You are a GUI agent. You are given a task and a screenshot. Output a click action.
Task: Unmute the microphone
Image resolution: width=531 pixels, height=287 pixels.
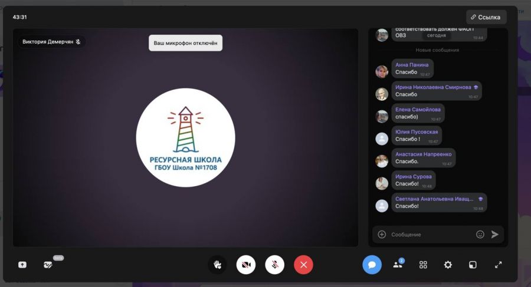275,265
